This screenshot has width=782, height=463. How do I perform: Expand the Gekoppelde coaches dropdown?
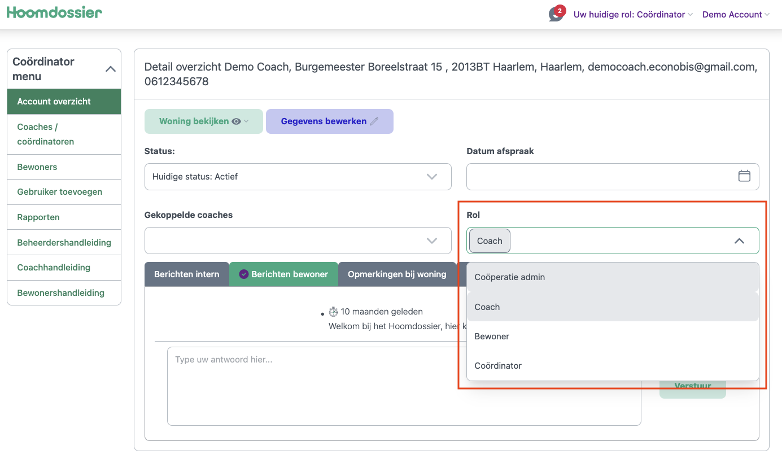[x=298, y=241]
